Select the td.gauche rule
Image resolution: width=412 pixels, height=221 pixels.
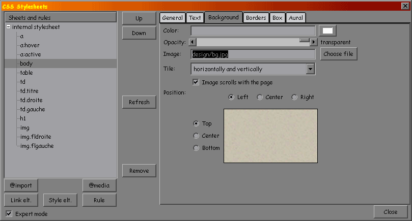point(33,109)
